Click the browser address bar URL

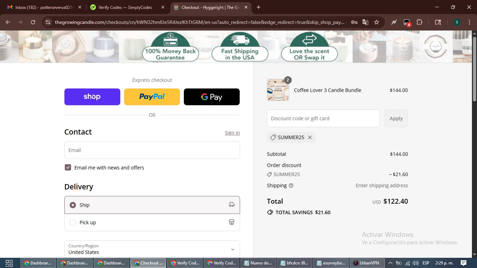point(199,22)
